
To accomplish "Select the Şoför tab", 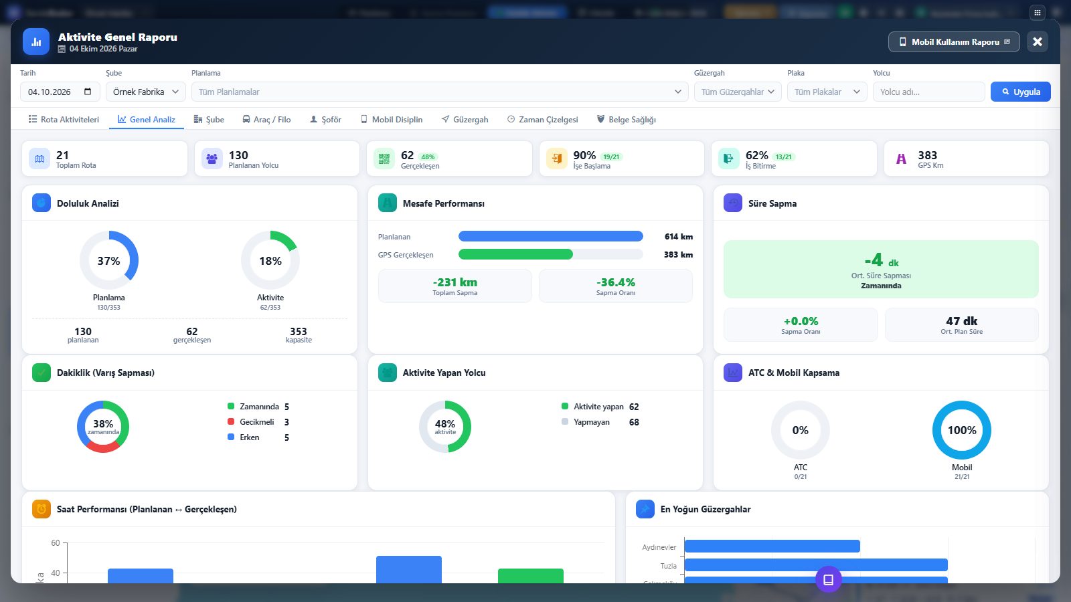I will pyautogui.click(x=325, y=120).
